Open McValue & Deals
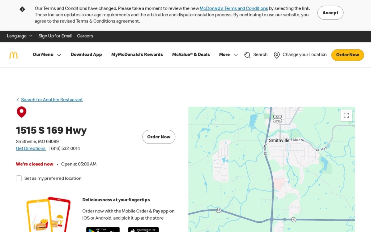The width and height of the screenshot is (371, 232). pyautogui.click(x=191, y=55)
